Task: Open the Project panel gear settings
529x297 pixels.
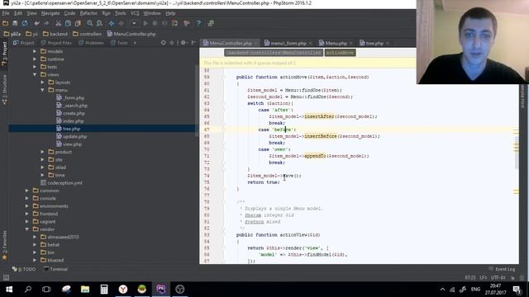Action: coord(183,43)
